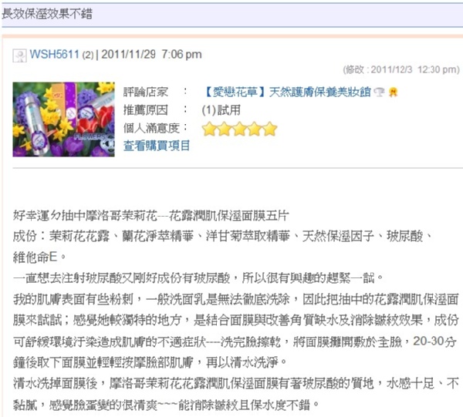The image size is (463, 417).
Task: Click the WSH5611 avatar icon
Action: pos(19,55)
